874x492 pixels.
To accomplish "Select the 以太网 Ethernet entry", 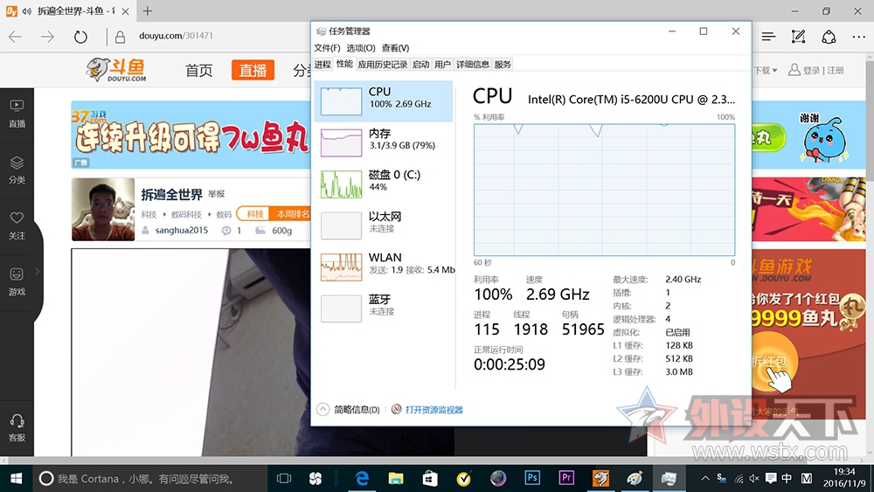I will (384, 225).
